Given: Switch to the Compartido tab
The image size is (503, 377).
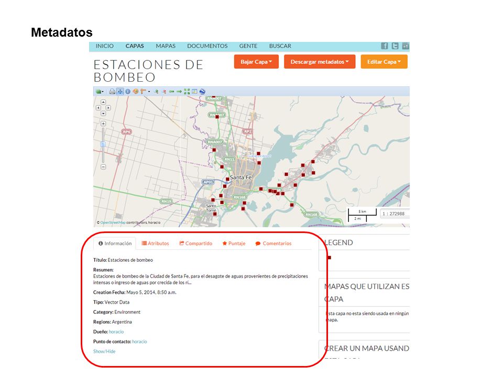Looking at the screenshot, I should pyautogui.click(x=195, y=243).
